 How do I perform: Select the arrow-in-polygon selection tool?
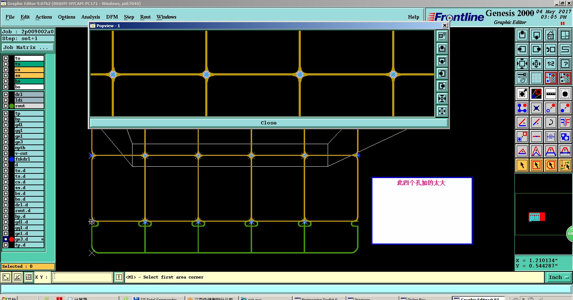click(x=551, y=165)
